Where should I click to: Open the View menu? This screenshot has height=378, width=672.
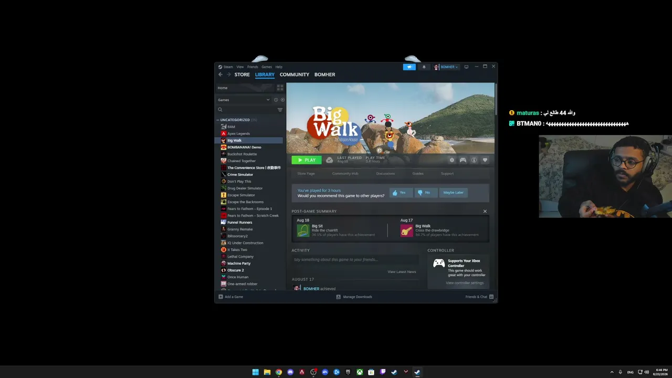coord(240,67)
